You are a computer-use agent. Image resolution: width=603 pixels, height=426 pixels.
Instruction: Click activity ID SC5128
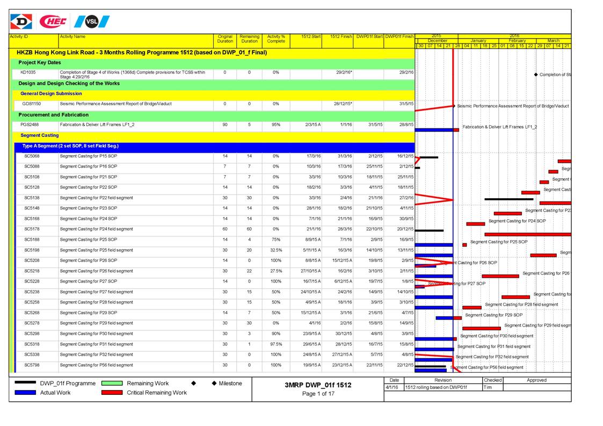pyautogui.click(x=32, y=187)
